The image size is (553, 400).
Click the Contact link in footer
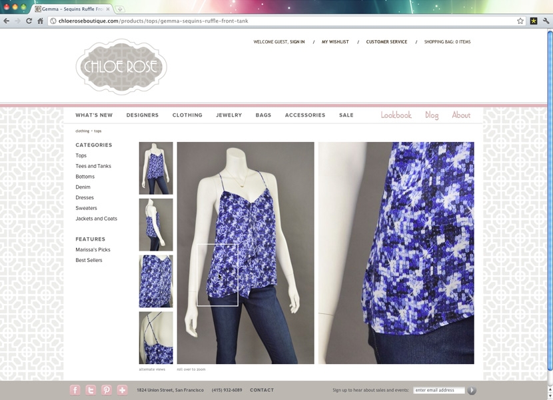(x=262, y=390)
